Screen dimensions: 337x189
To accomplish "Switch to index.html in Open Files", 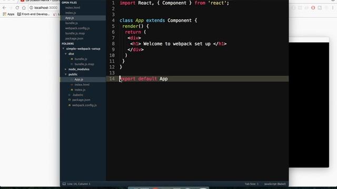I will pos(73,7).
